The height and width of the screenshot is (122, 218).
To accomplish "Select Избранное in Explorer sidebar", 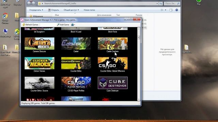I will pos(36,16).
